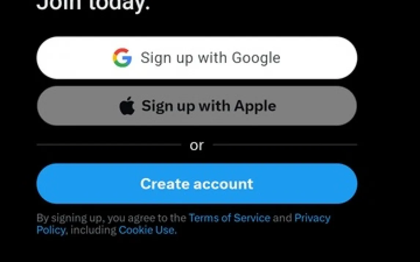Open the Cookie Use link
Viewport: 420px width, 262px height.
(147, 230)
